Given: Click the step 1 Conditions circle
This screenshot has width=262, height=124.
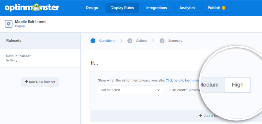Looking at the screenshot, I should [x=93, y=41].
